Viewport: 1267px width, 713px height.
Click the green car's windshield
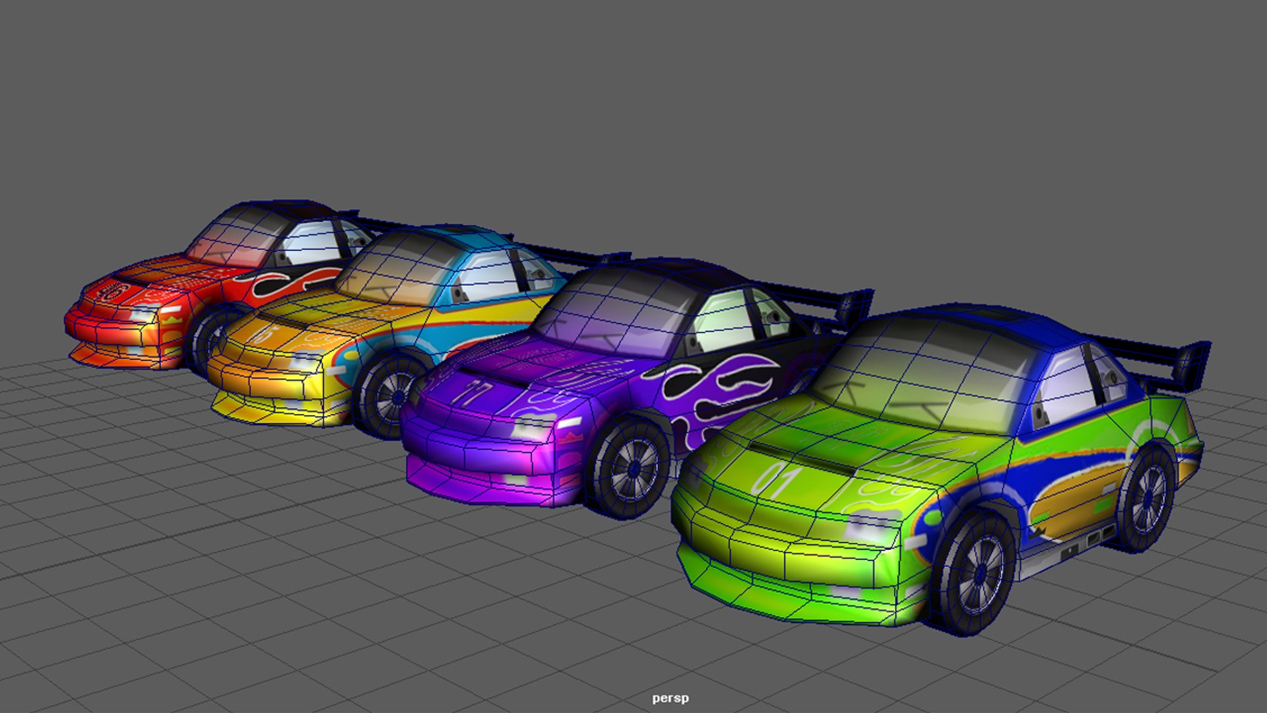pyautogui.click(x=924, y=376)
